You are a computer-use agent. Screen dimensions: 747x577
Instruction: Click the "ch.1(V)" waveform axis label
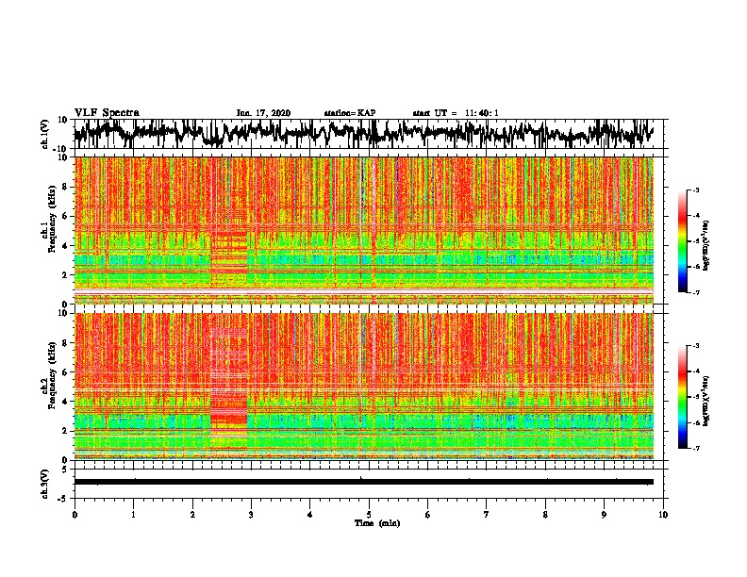(x=45, y=134)
